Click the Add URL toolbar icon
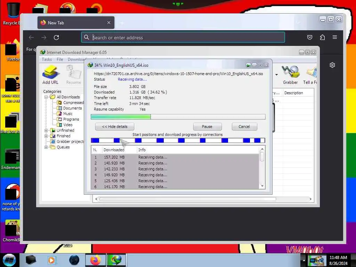The width and height of the screenshot is (356, 267). [x=50, y=75]
